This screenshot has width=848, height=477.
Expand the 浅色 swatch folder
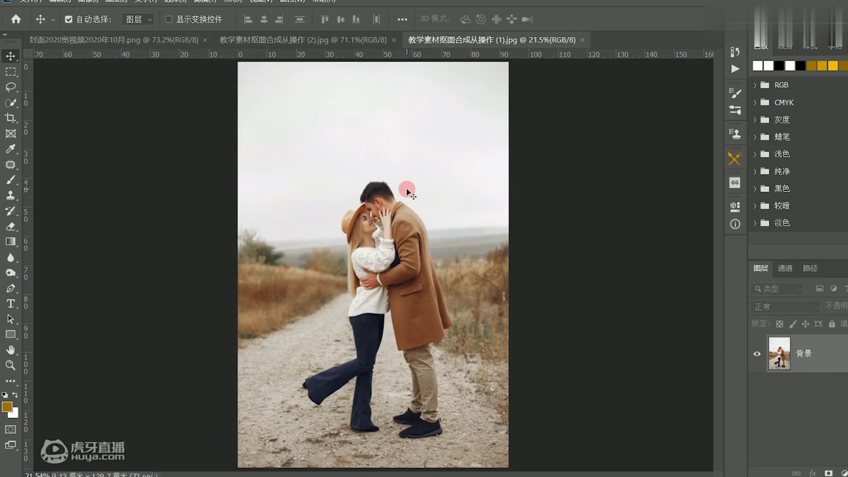tap(755, 154)
